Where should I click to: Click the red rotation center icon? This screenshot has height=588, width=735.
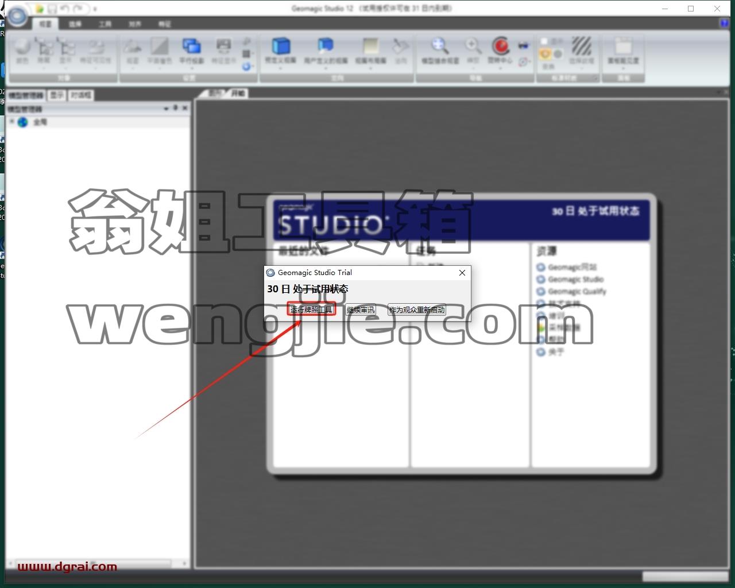pos(501,45)
